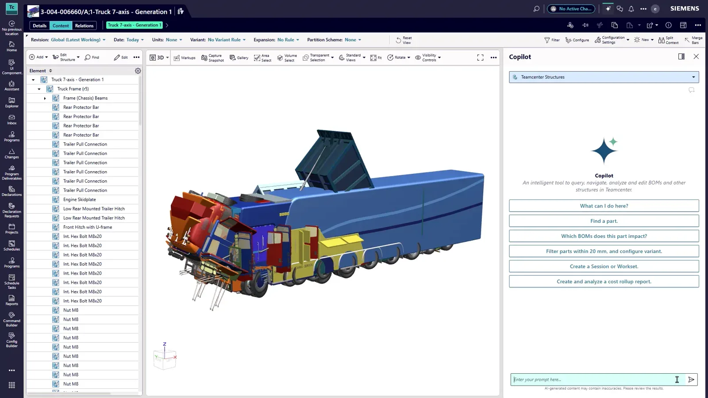Toggle the Filter panel
This screenshot has width=708, height=398.
(552, 40)
